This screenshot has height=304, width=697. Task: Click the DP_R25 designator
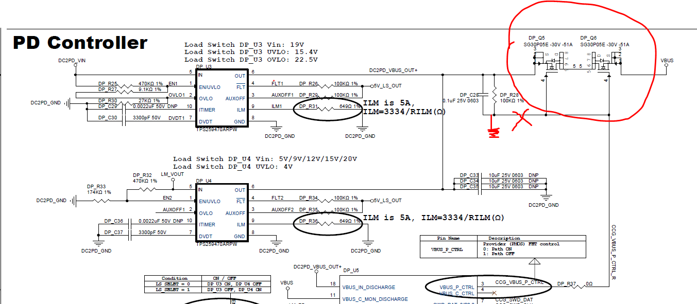pyautogui.click(x=108, y=83)
